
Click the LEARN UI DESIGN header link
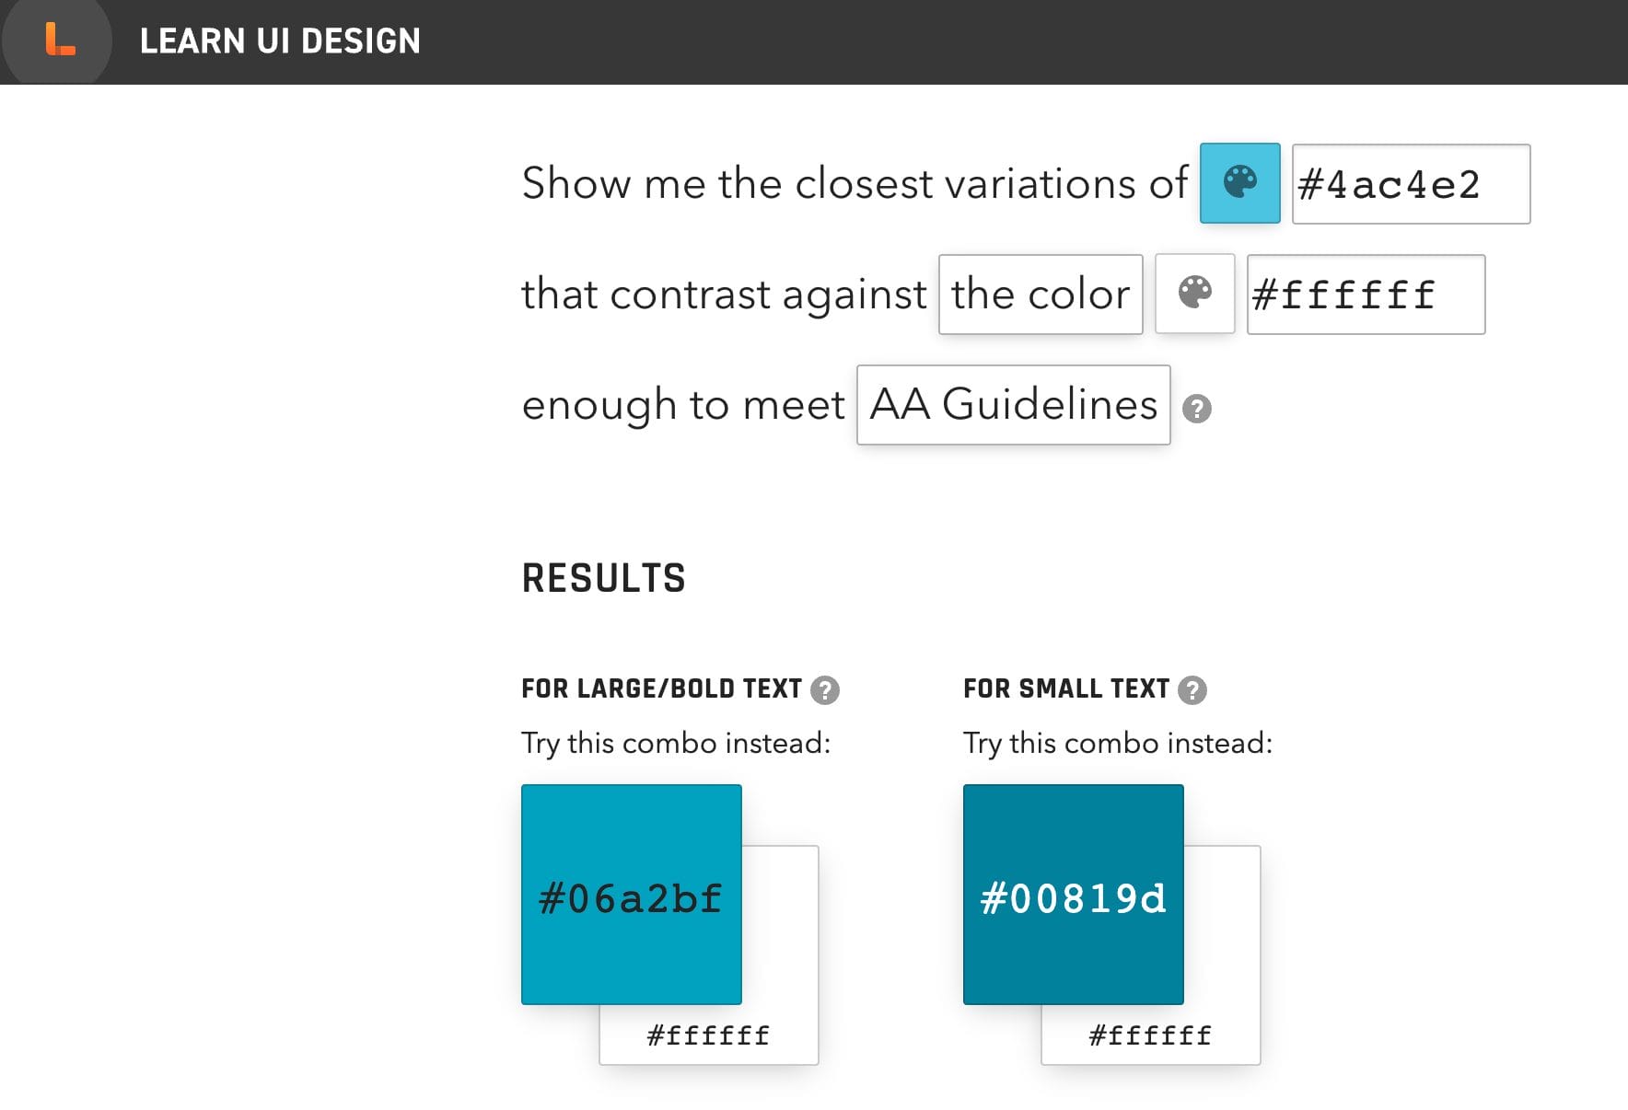coord(280,40)
